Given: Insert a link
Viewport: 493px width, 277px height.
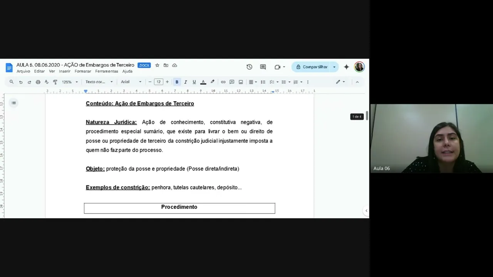Looking at the screenshot, I should 223,82.
